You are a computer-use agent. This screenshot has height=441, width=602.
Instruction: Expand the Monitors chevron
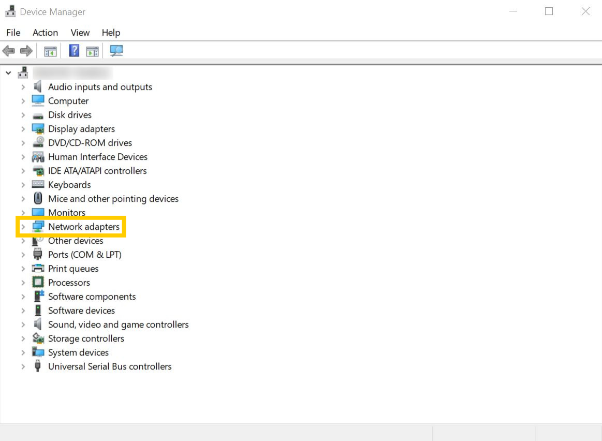point(23,213)
